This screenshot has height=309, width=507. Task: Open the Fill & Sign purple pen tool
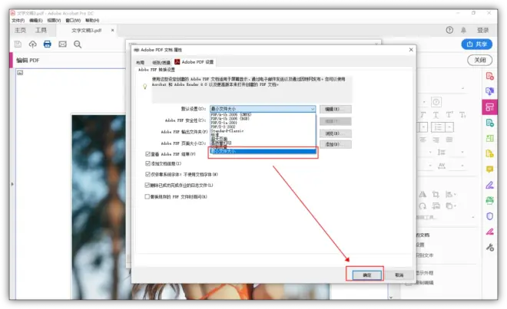point(489,185)
